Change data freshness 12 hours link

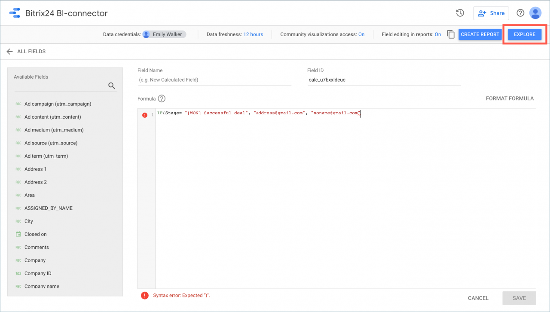coord(253,34)
